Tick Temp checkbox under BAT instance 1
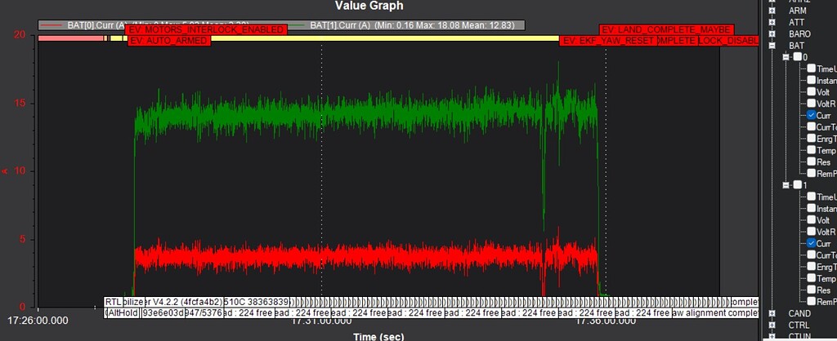837x341 pixels. tap(812, 278)
